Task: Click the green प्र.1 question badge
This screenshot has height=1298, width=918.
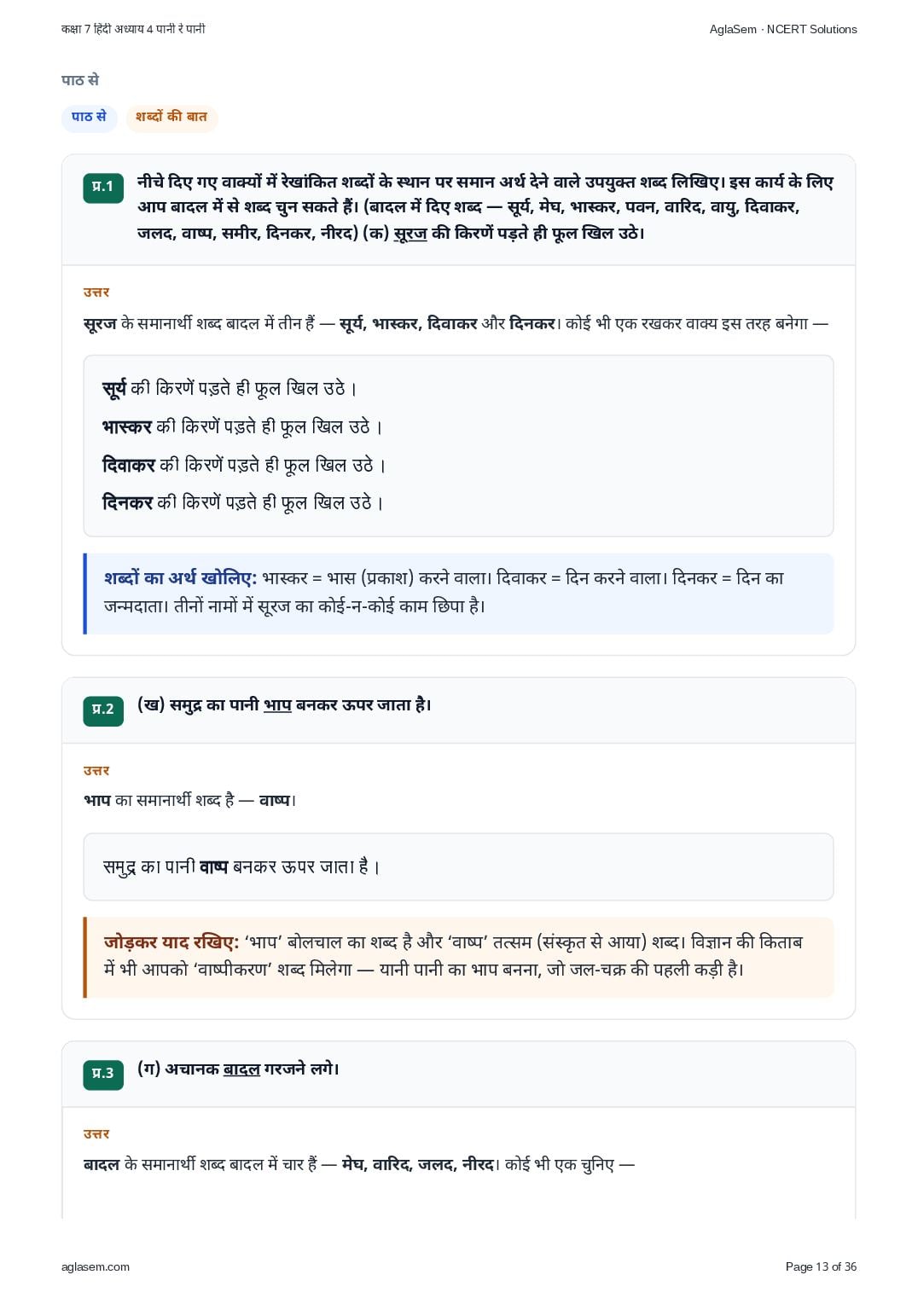Action: tap(103, 187)
